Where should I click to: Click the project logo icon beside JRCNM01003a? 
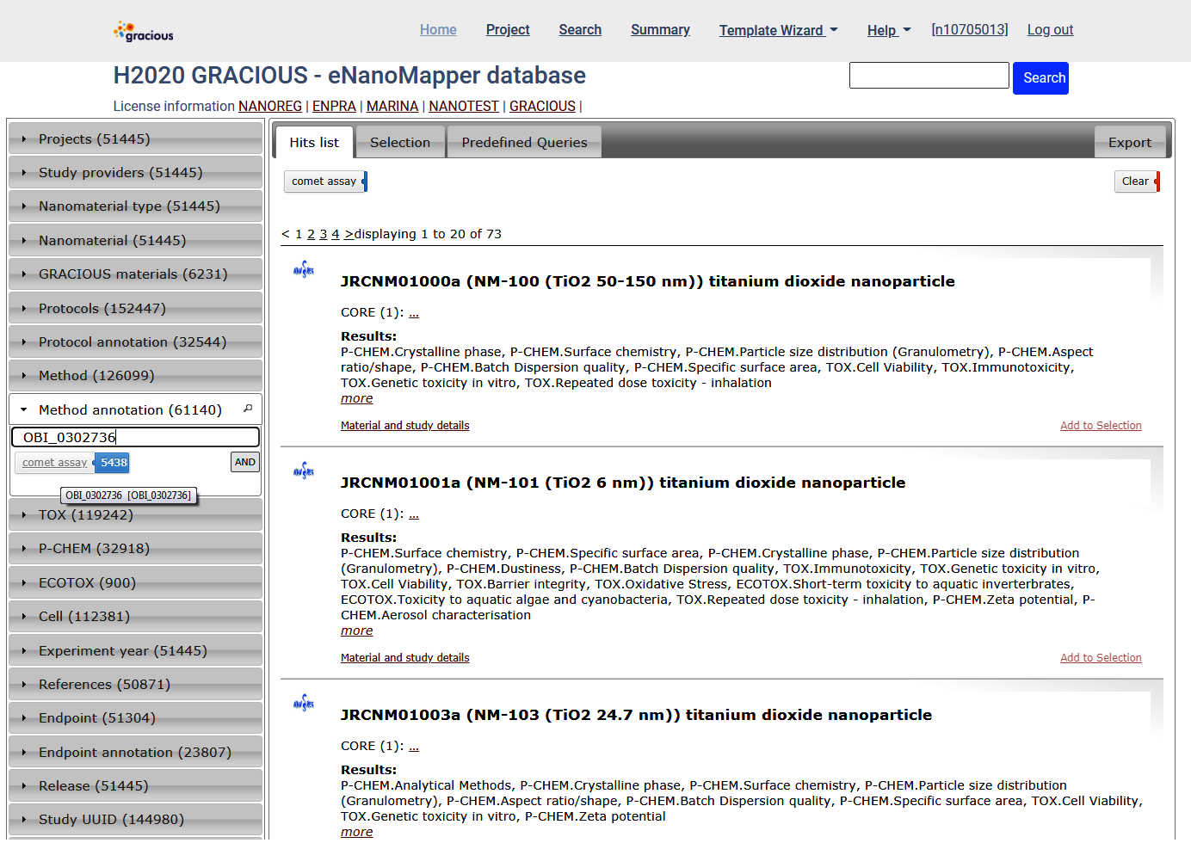(x=304, y=704)
